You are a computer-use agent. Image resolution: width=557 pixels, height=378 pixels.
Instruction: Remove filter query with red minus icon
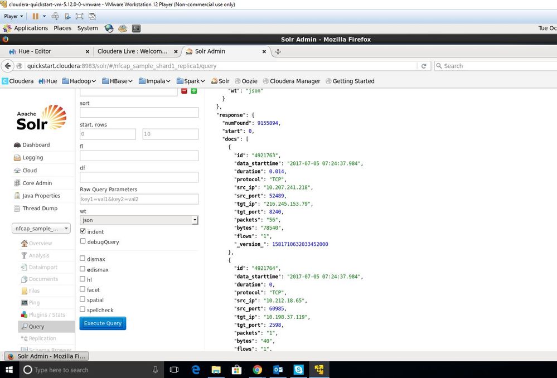(x=184, y=91)
